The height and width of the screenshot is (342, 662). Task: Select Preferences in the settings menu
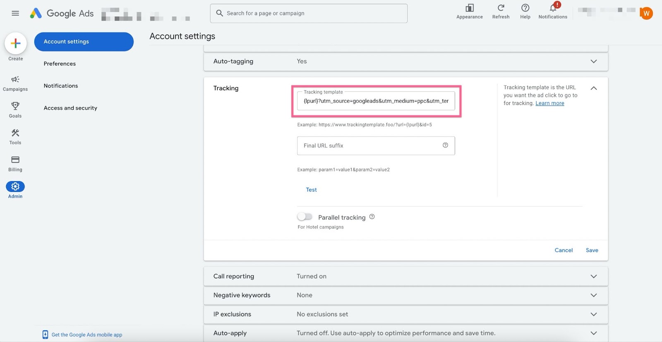pos(60,64)
